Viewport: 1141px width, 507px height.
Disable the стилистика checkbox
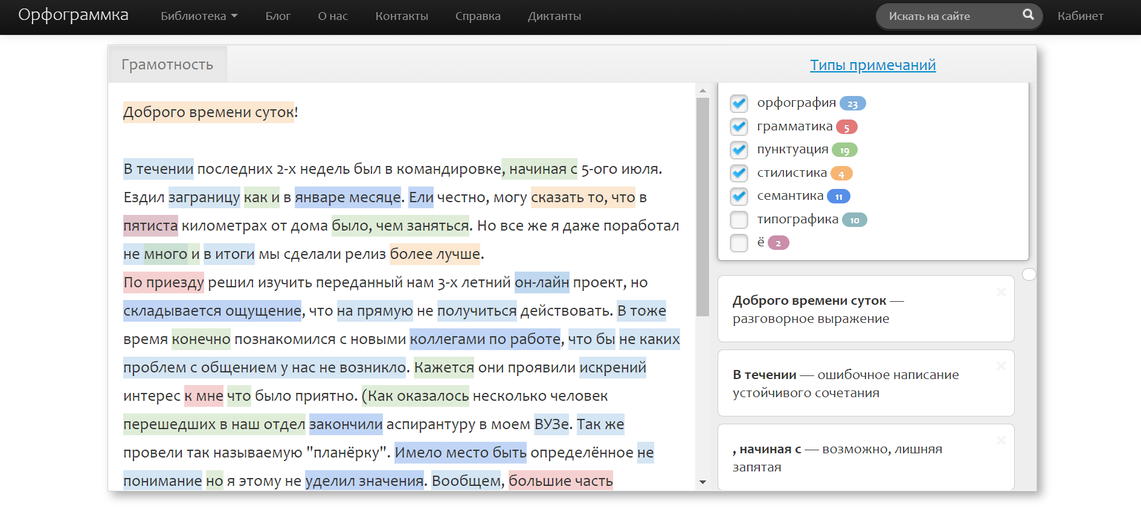tap(739, 173)
